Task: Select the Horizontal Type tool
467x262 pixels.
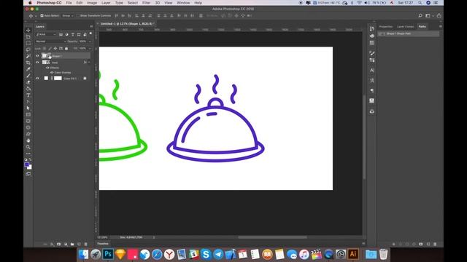Action: tap(28, 95)
